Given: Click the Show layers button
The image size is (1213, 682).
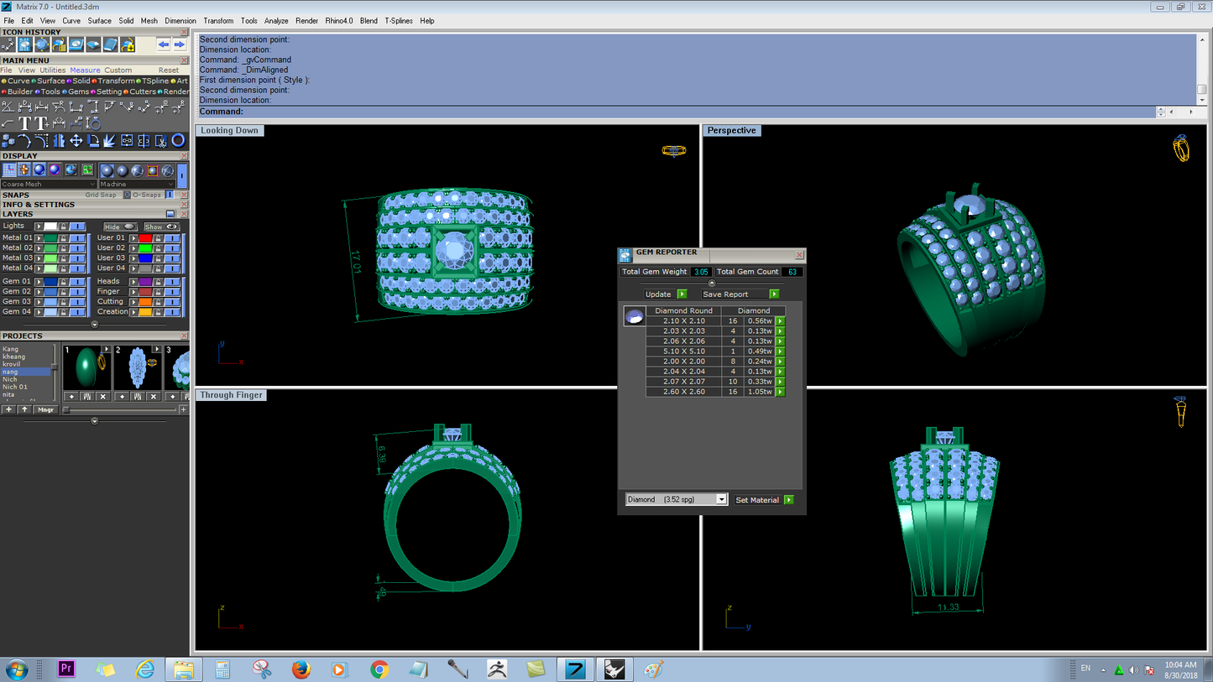Looking at the screenshot, I should click(162, 226).
